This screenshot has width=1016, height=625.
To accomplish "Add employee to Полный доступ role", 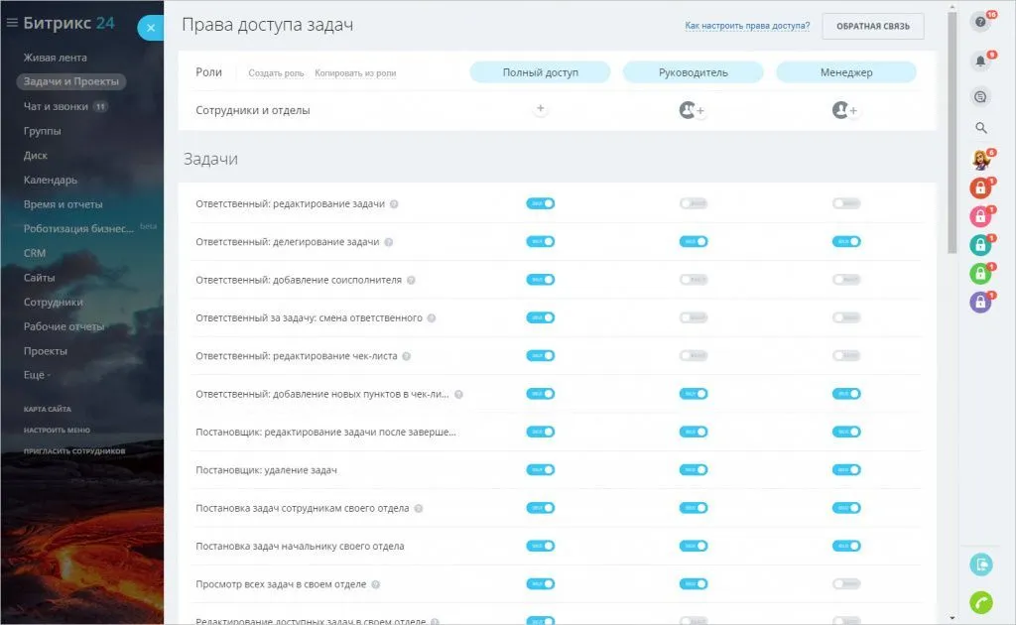I will point(541,110).
